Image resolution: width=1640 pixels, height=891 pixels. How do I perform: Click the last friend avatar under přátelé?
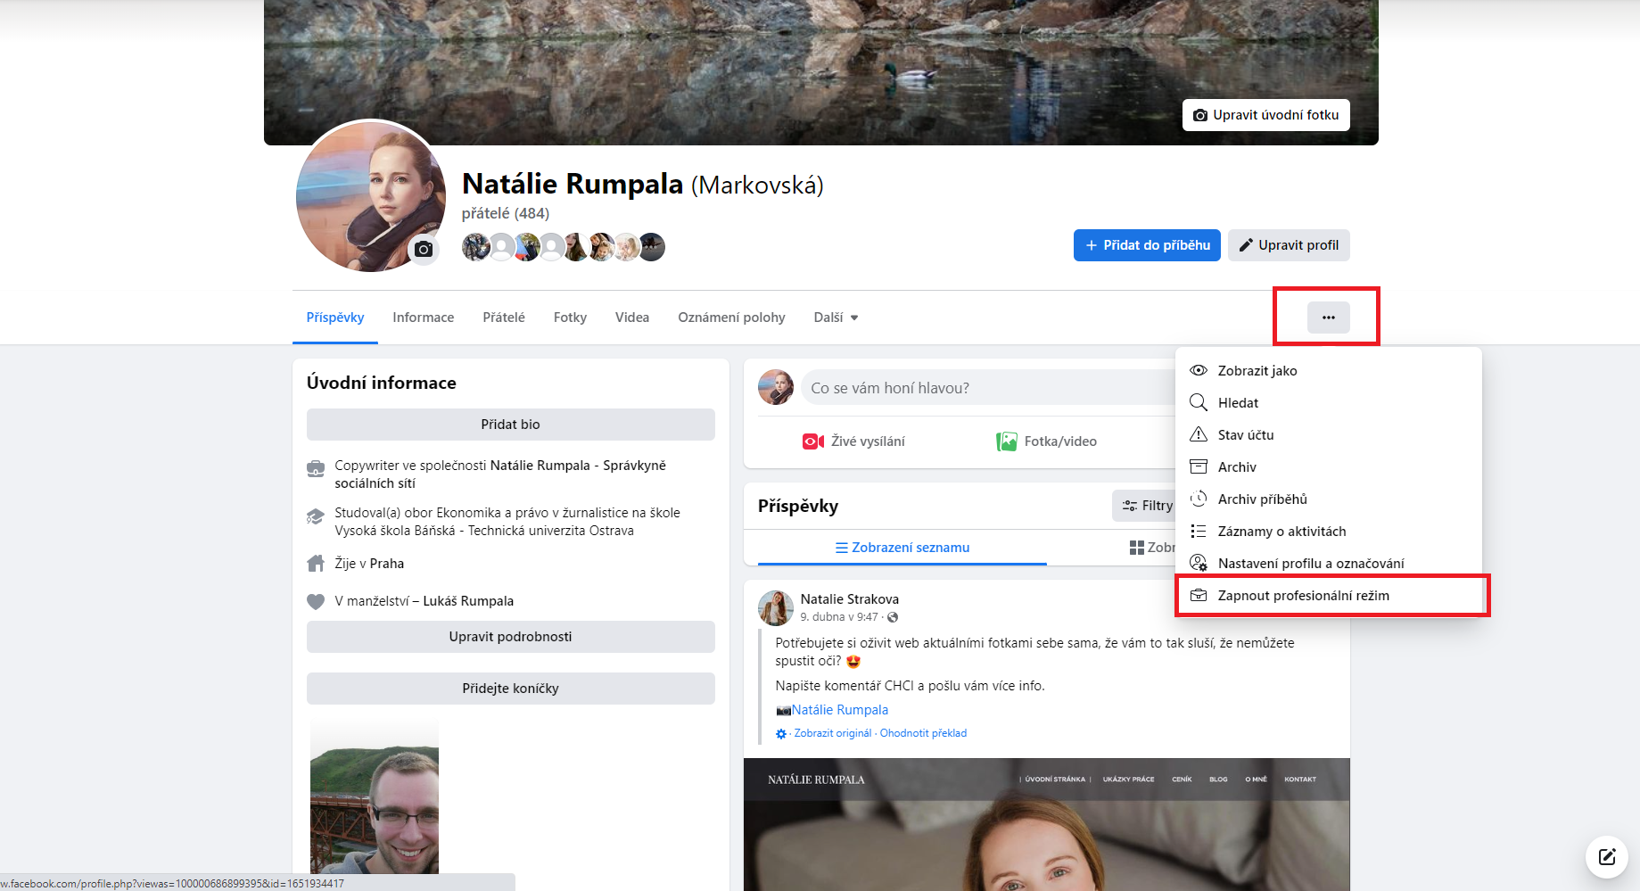[x=652, y=247]
